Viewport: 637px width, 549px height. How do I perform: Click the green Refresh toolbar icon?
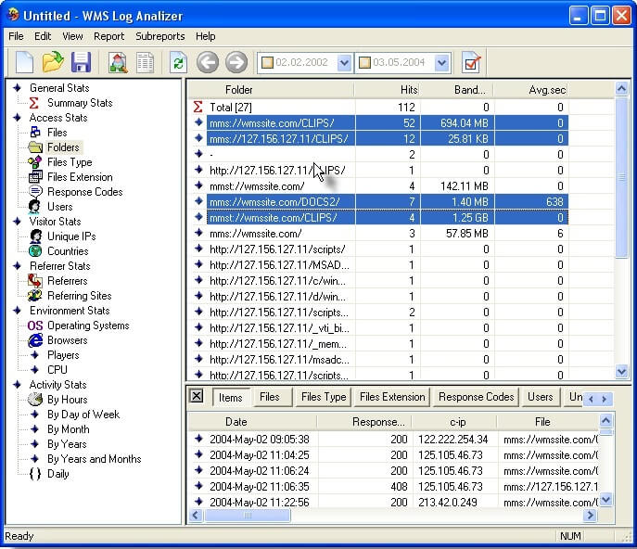tap(178, 63)
